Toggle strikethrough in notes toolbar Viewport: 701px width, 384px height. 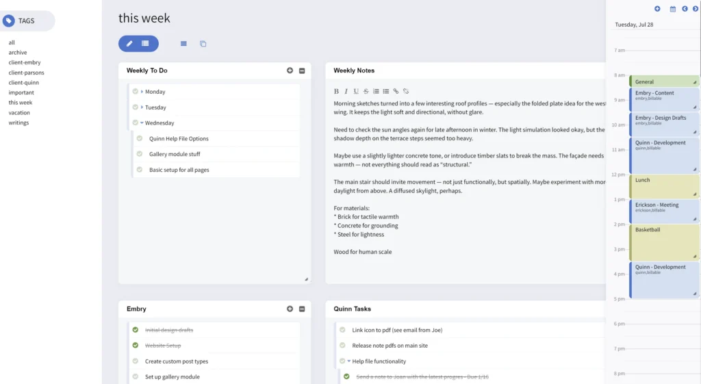[x=366, y=91]
